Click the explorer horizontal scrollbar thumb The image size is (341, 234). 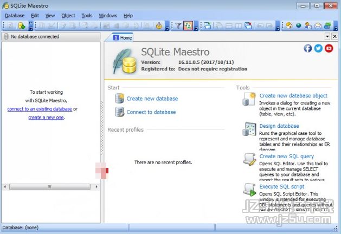[50, 187]
